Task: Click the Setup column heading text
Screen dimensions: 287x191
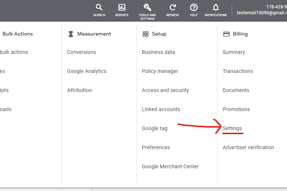Action: pyautogui.click(x=159, y=34)
